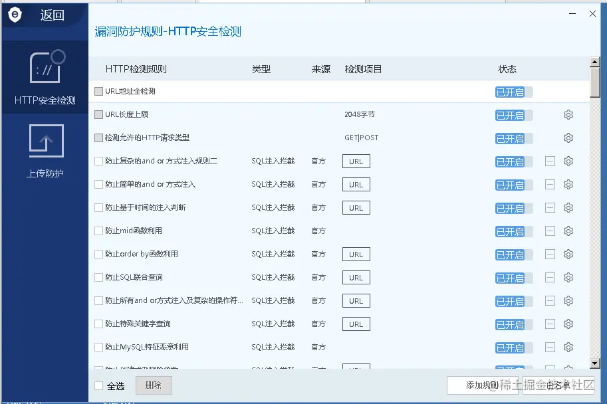Click minus icon for 防止复杂的and or方式注入规则二

coord(550,161)
